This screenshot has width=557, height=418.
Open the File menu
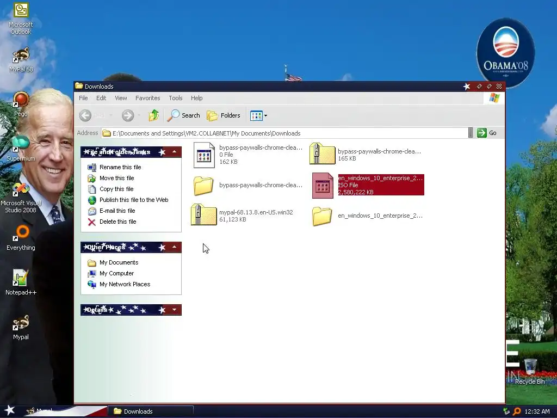coord(83,98)
